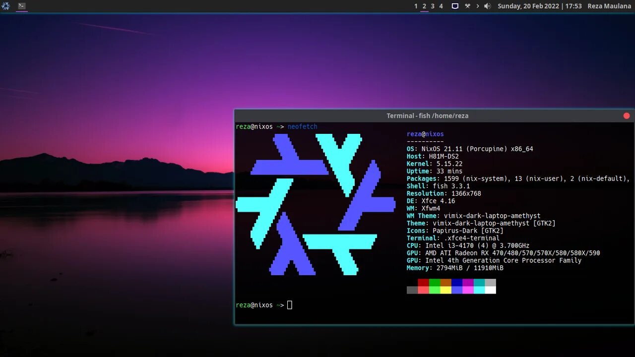Click the dark red color block in neofetch palette
Screen dimensions: 635x357
click(423, 283)
